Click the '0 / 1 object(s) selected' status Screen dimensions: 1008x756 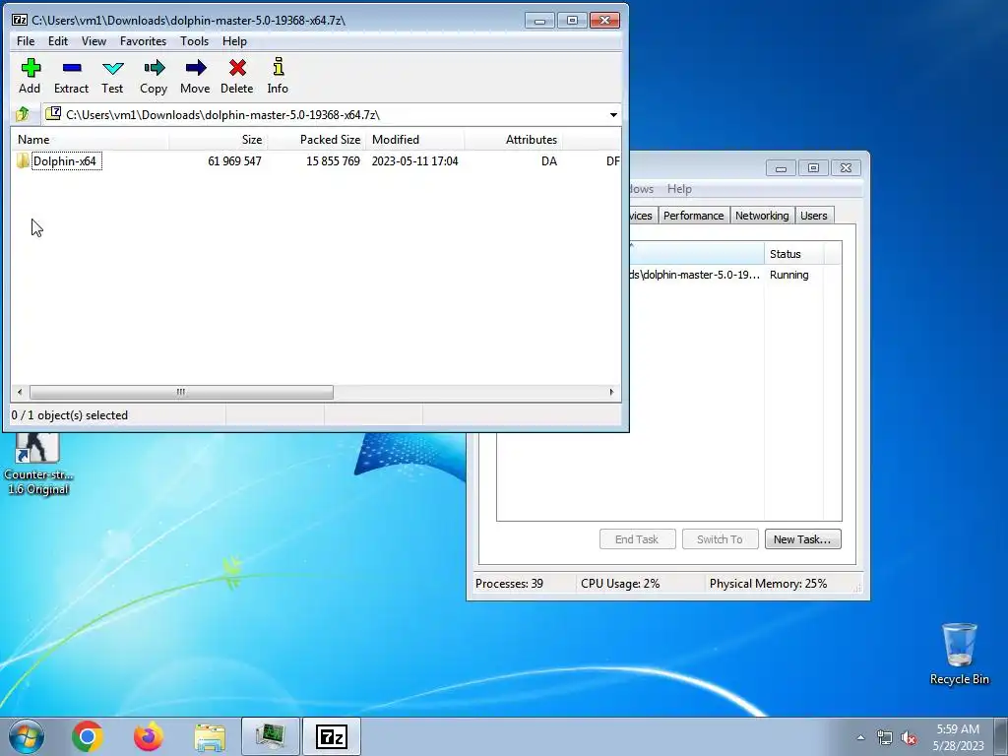(x=70, y=415)
